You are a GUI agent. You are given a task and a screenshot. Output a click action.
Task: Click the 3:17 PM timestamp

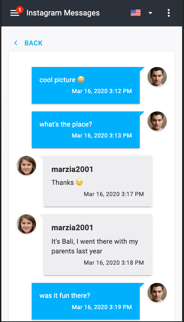coord(114,194)
